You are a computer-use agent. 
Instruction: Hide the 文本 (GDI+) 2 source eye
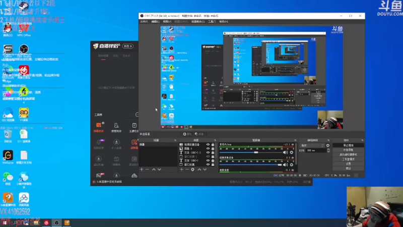point(208,153)
